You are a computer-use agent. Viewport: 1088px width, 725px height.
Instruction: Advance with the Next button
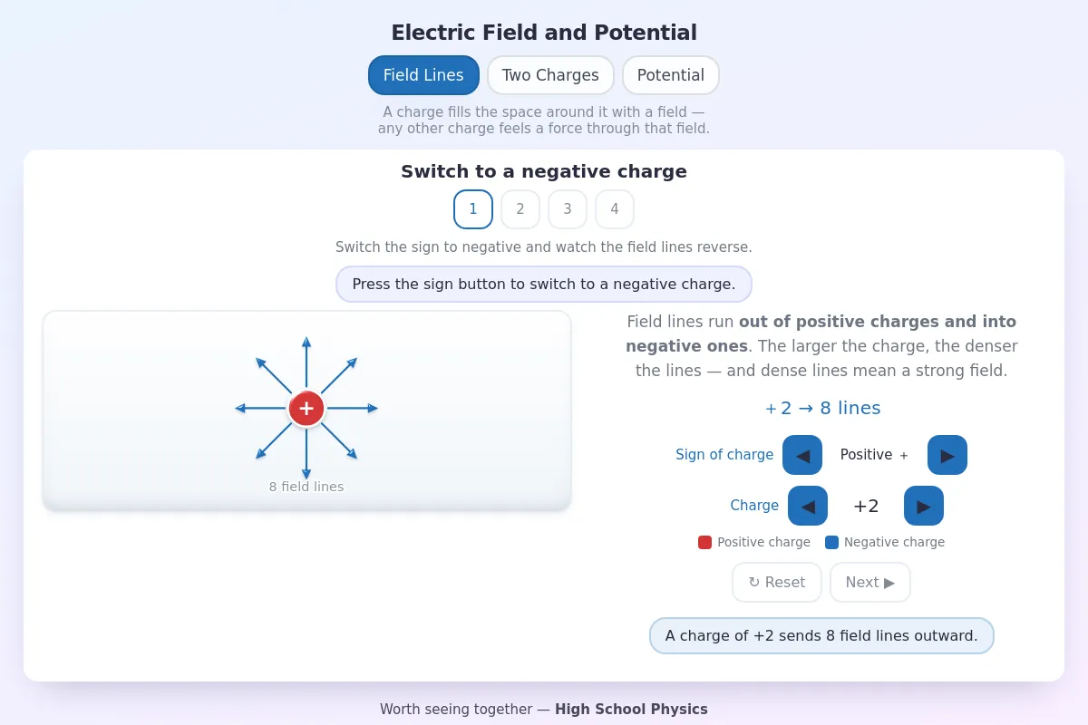point(870,582)
